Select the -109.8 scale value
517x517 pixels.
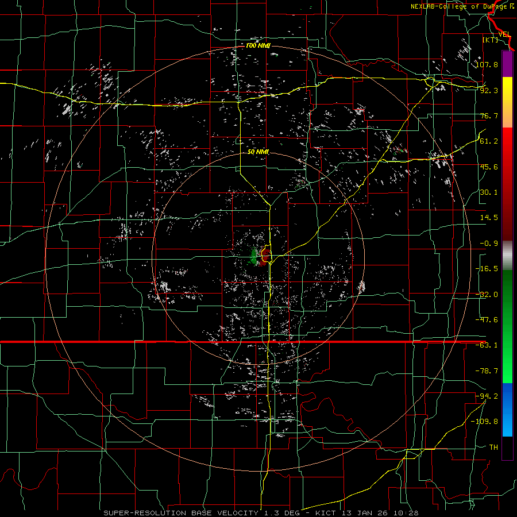coord(485,422)
